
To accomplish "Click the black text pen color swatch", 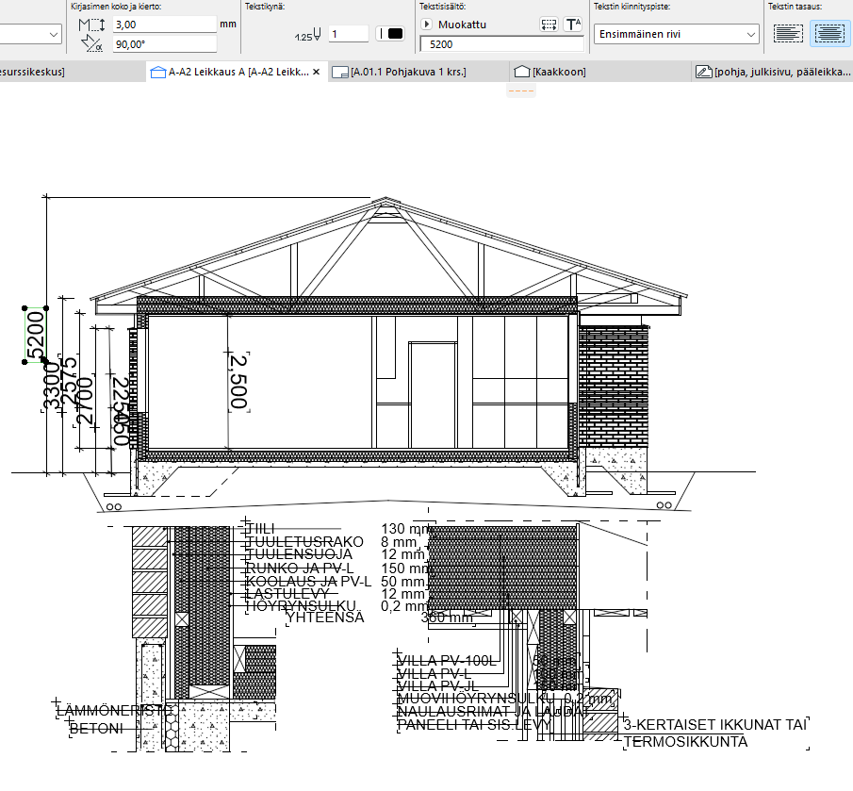I will 395,34.
